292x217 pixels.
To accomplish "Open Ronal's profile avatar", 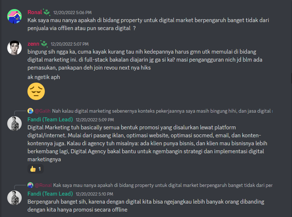I will (x=14, y=16).
